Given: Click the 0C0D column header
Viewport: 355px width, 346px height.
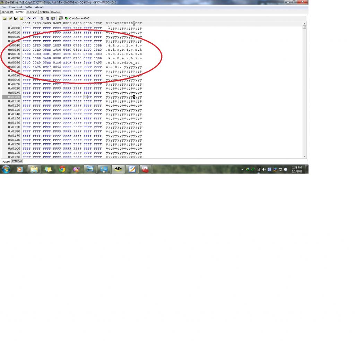Looking at the screenshot, I should (x=88, y=23).
